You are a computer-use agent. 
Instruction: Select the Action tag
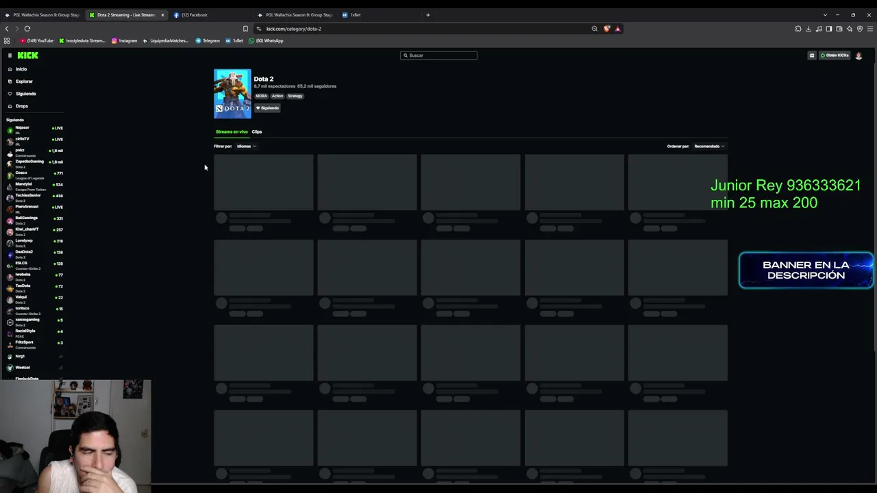pos(277,96)
